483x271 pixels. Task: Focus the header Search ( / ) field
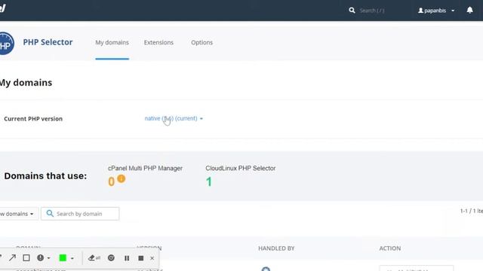coord(372,11)
